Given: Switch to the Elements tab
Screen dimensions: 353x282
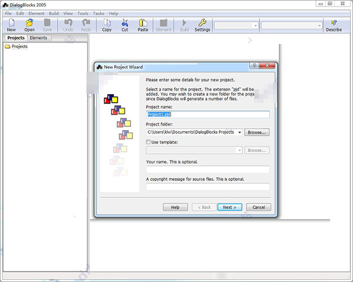Looking at the screenshot, I should pyautogui.click(x=38, y=38).
